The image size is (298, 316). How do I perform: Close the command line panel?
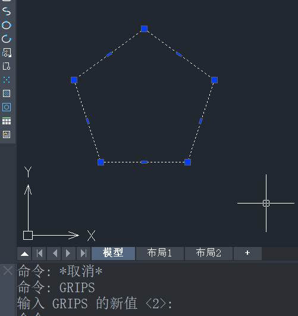coord(8,271)
